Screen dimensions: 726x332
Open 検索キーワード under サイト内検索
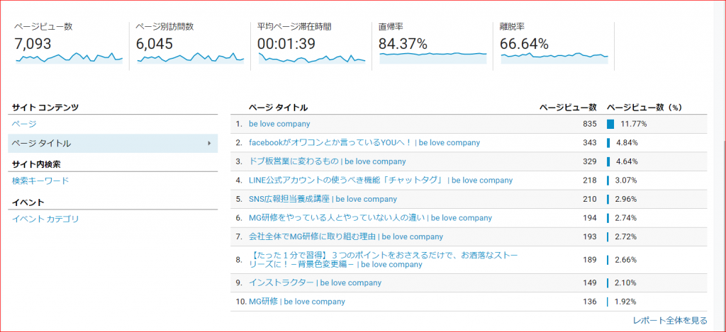pyautogui.click(x=40, y=181)
